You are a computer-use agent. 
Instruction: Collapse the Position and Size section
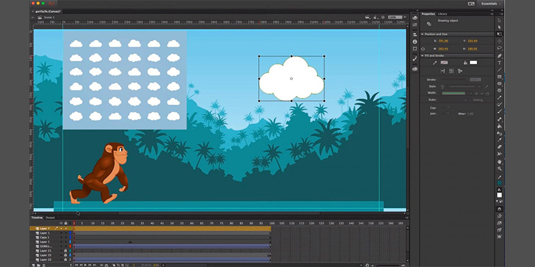(423, 35)
